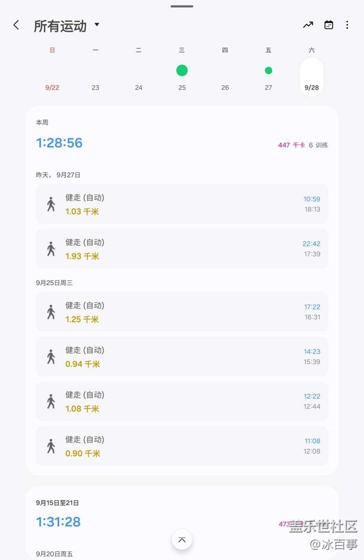Open the 1.25 千米 walking workout
Screen dimensions: 364x560
coord(182,312)
